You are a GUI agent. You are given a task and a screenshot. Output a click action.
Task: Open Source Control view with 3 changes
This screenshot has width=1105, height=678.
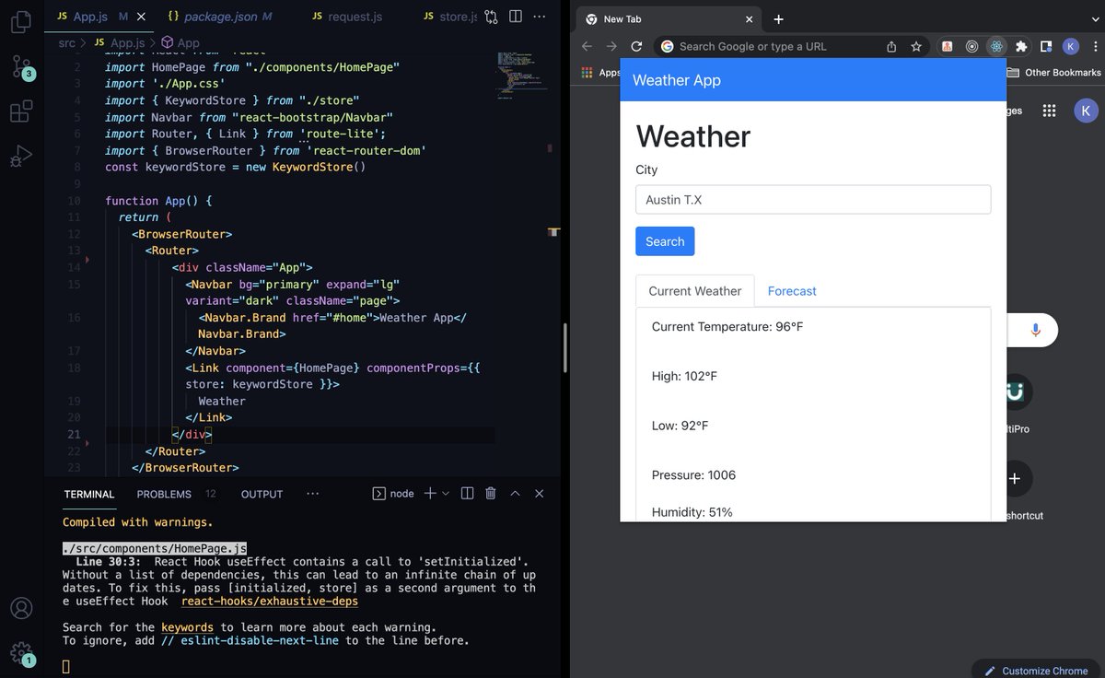21,67
